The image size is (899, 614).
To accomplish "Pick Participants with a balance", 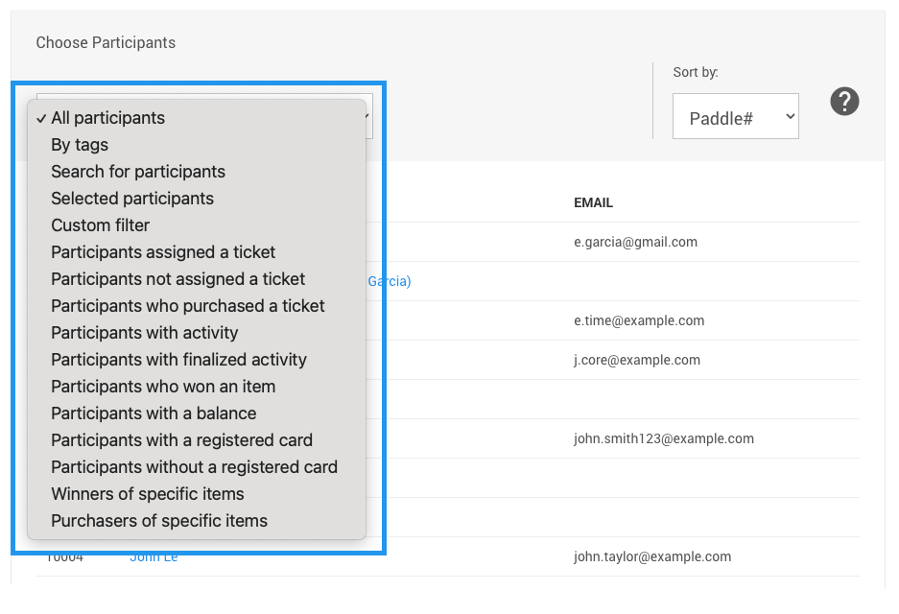I will 154,413.
